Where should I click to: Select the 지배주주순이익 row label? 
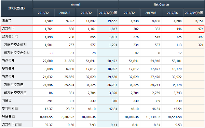(x=15, y=45)
